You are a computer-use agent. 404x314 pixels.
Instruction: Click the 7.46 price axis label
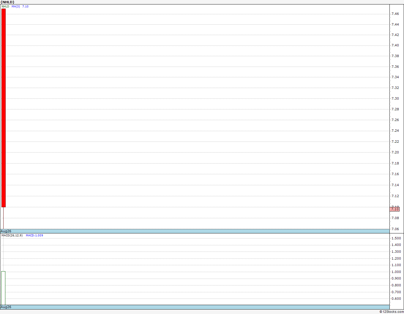(x=395, y=14)
